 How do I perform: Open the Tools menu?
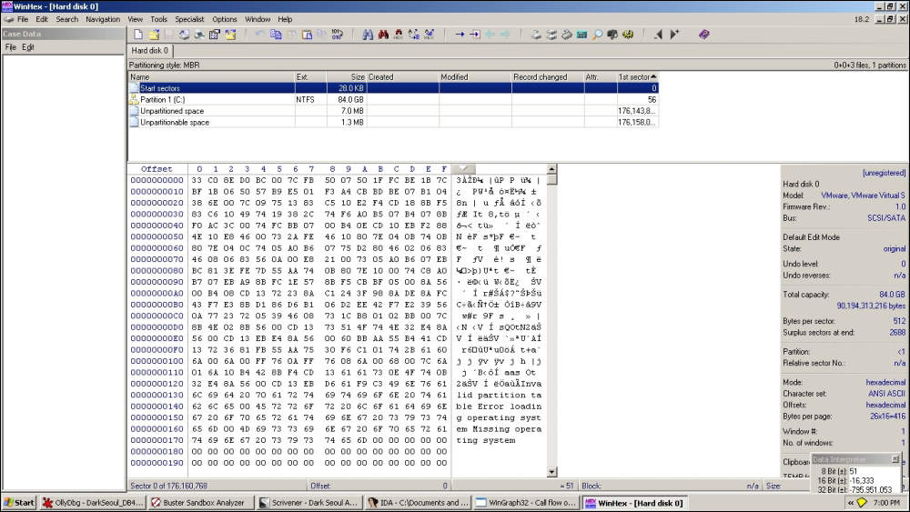(x=158, y=19)
